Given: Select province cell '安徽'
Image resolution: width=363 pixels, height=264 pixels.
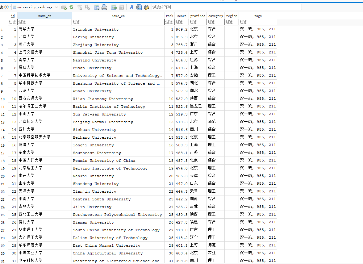Looking at the screenshot, I should [198, 75].
